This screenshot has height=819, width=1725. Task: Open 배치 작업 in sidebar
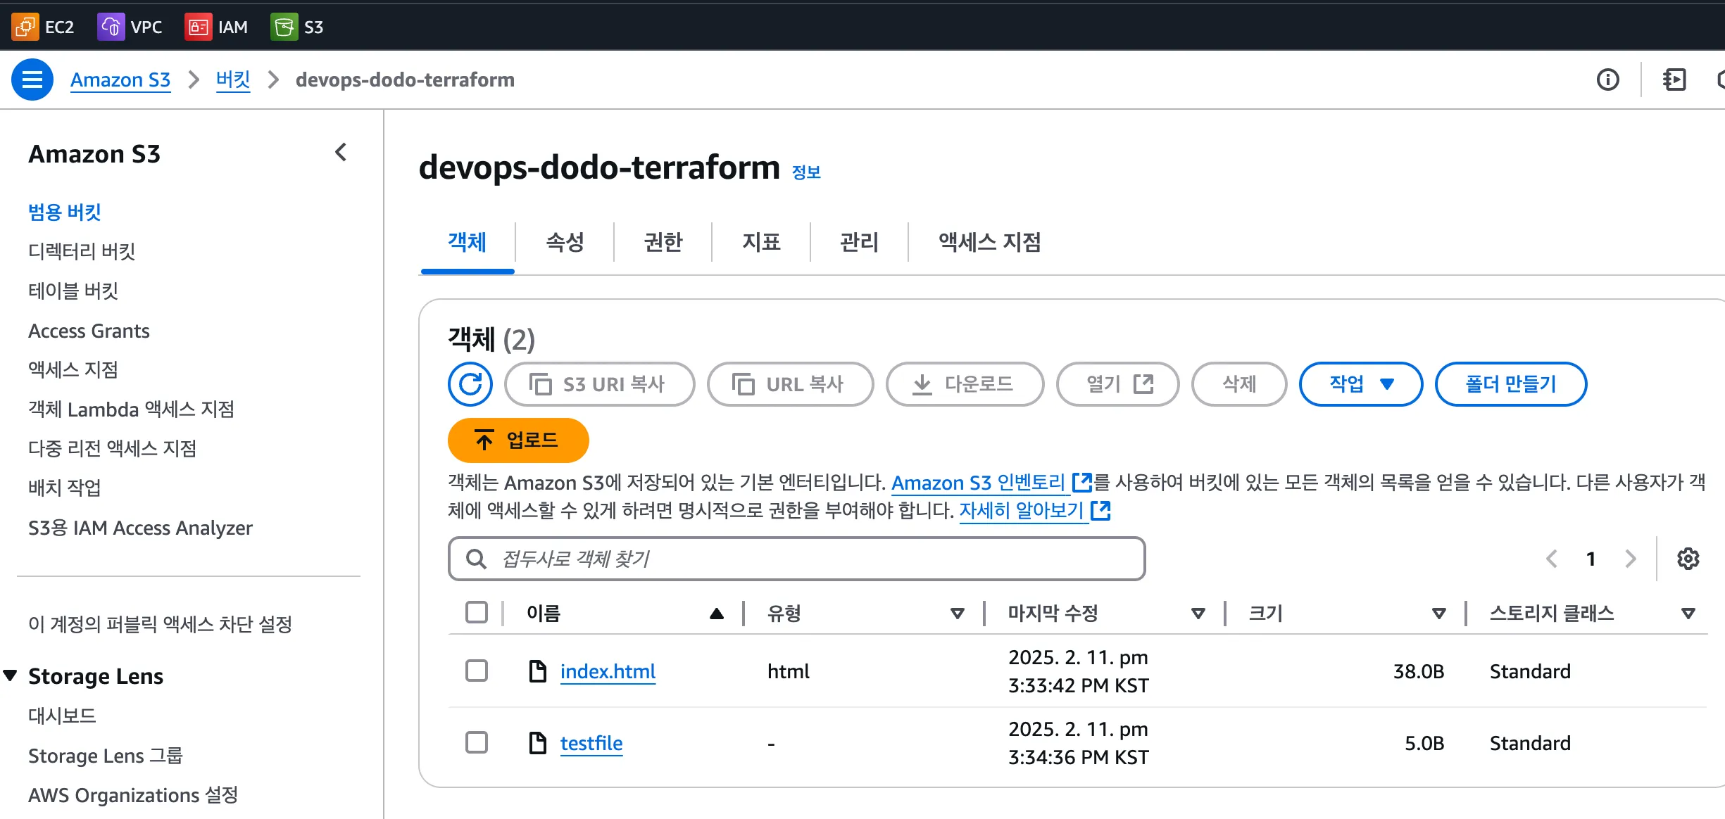[x=65, y=488]
